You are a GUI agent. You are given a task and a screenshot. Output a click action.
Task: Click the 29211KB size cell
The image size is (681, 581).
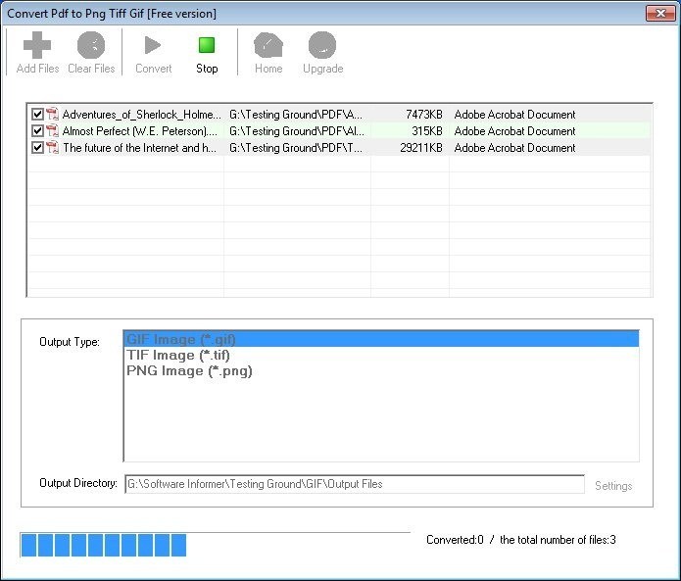420,148
